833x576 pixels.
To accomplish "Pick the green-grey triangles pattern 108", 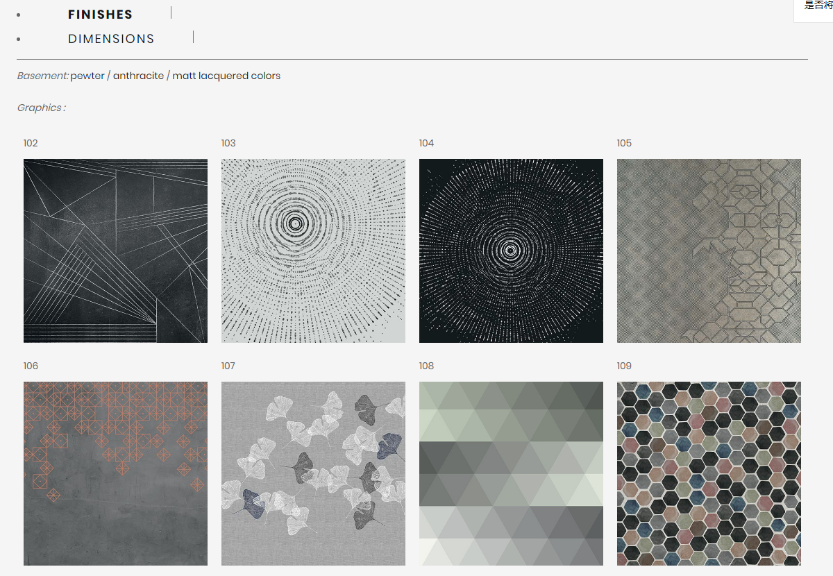I will [511, 473].
